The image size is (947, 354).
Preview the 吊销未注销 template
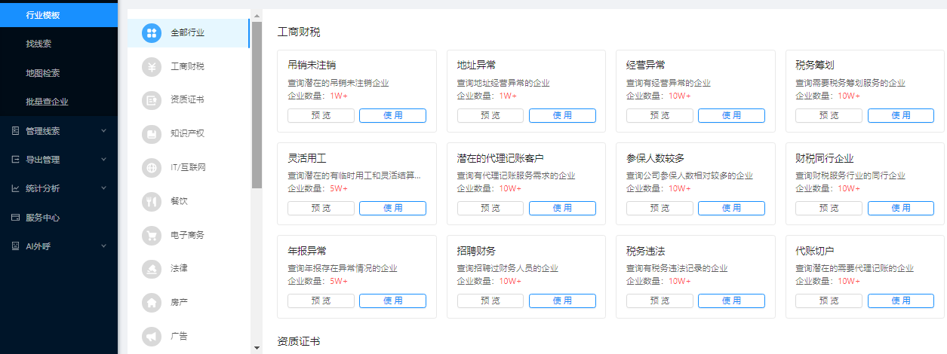[321, 115]
